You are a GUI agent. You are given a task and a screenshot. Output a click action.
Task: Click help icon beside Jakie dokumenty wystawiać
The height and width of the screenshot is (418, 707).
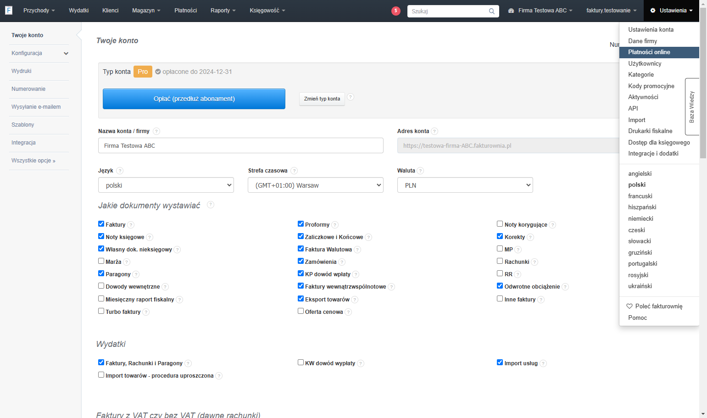click(x=211, y=205)
